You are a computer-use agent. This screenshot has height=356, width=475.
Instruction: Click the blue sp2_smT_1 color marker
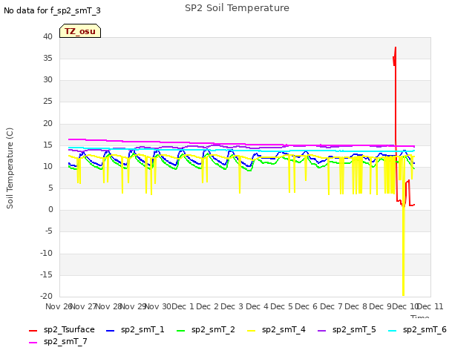coord(111,331)
